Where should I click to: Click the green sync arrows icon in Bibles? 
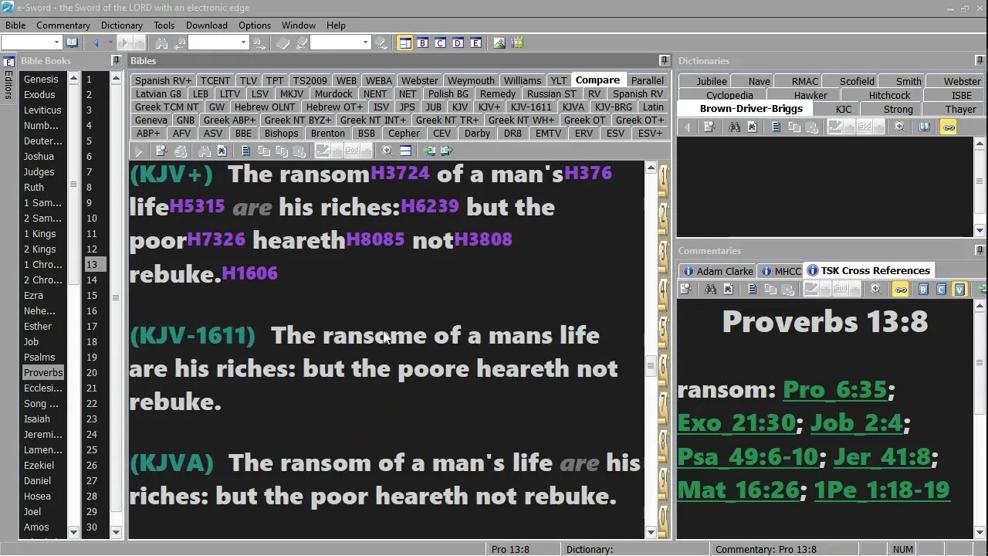tap(431, 151)
